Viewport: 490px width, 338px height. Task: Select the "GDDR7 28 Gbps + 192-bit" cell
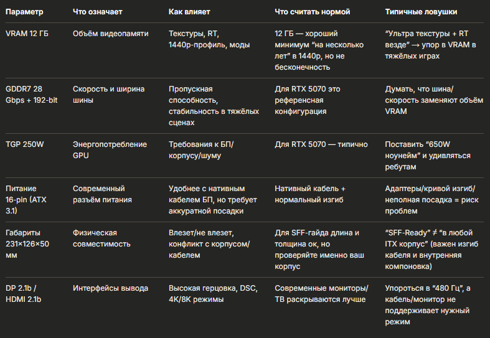pyautogui.click(x=32, y=95)
